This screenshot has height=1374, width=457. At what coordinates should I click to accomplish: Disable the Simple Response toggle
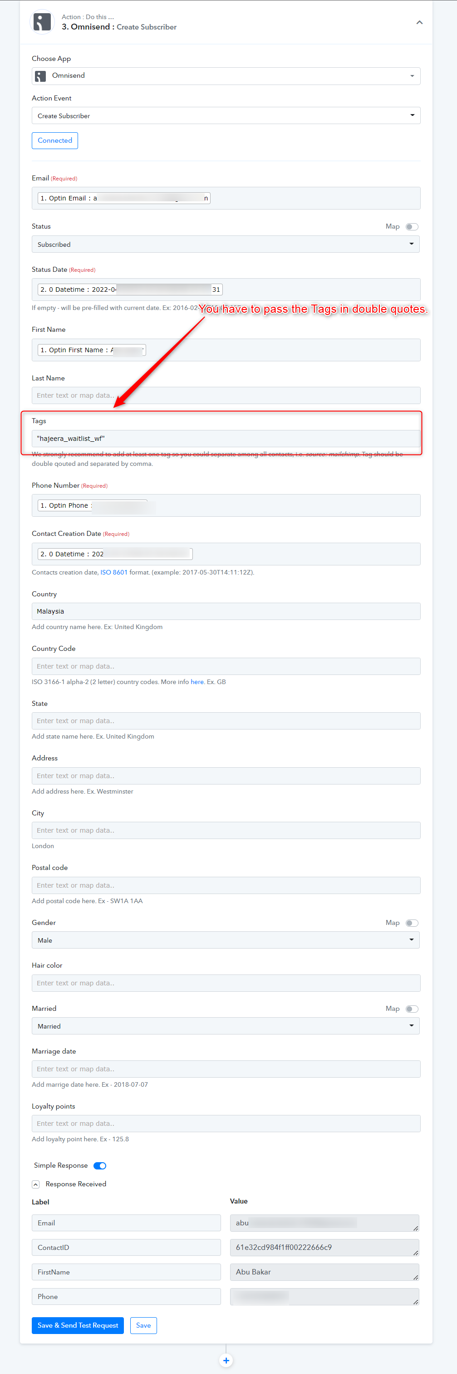99,1165
